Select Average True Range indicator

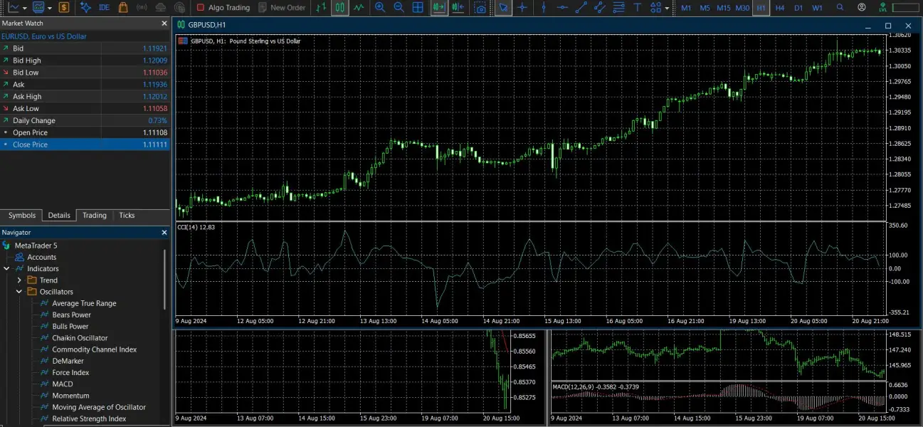(84, 304)
